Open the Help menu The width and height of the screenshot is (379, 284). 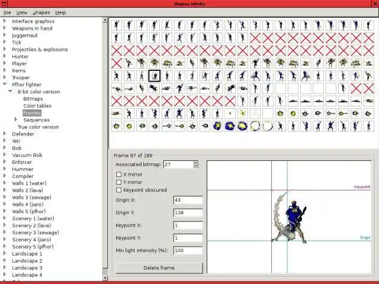point(60,12)
